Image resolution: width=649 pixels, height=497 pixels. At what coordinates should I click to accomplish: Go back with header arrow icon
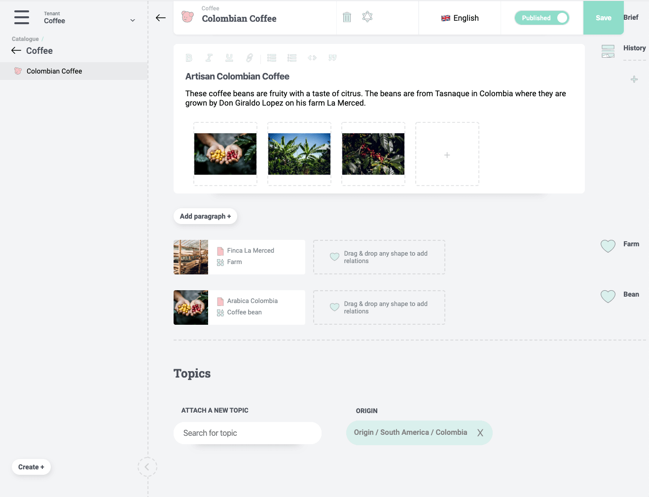(161, 18)
